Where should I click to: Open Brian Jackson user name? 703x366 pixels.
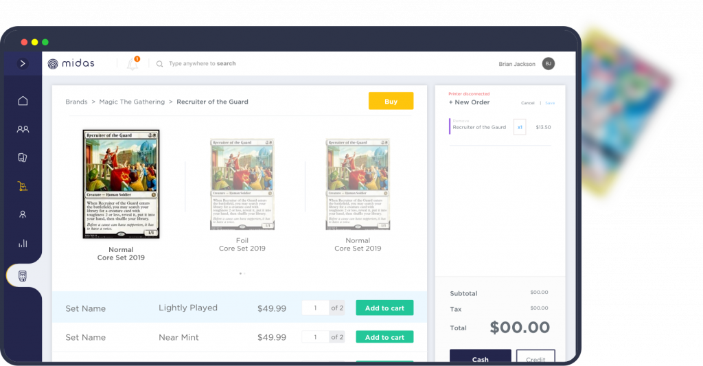tap(517, 64)
